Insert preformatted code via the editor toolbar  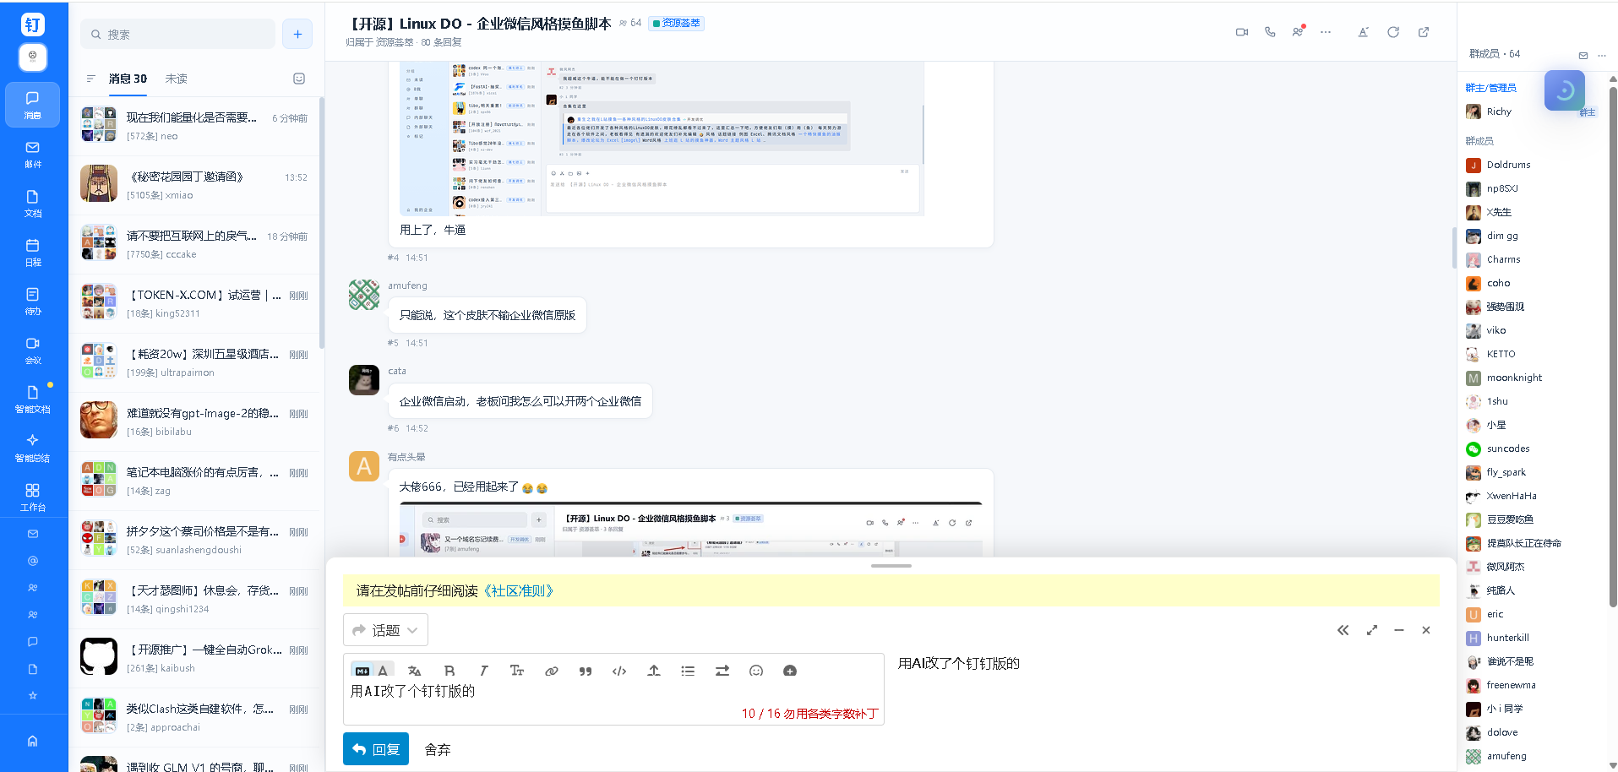tap(619, 671)
